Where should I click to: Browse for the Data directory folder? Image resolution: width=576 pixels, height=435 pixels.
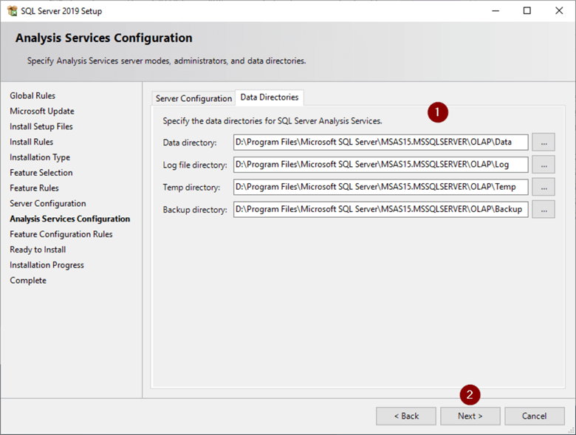pos(543,142)
